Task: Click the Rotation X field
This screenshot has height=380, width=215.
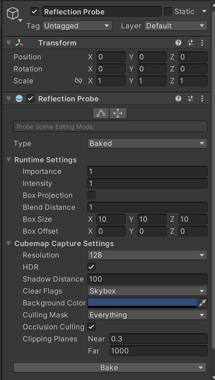Action: click(111, 69)
